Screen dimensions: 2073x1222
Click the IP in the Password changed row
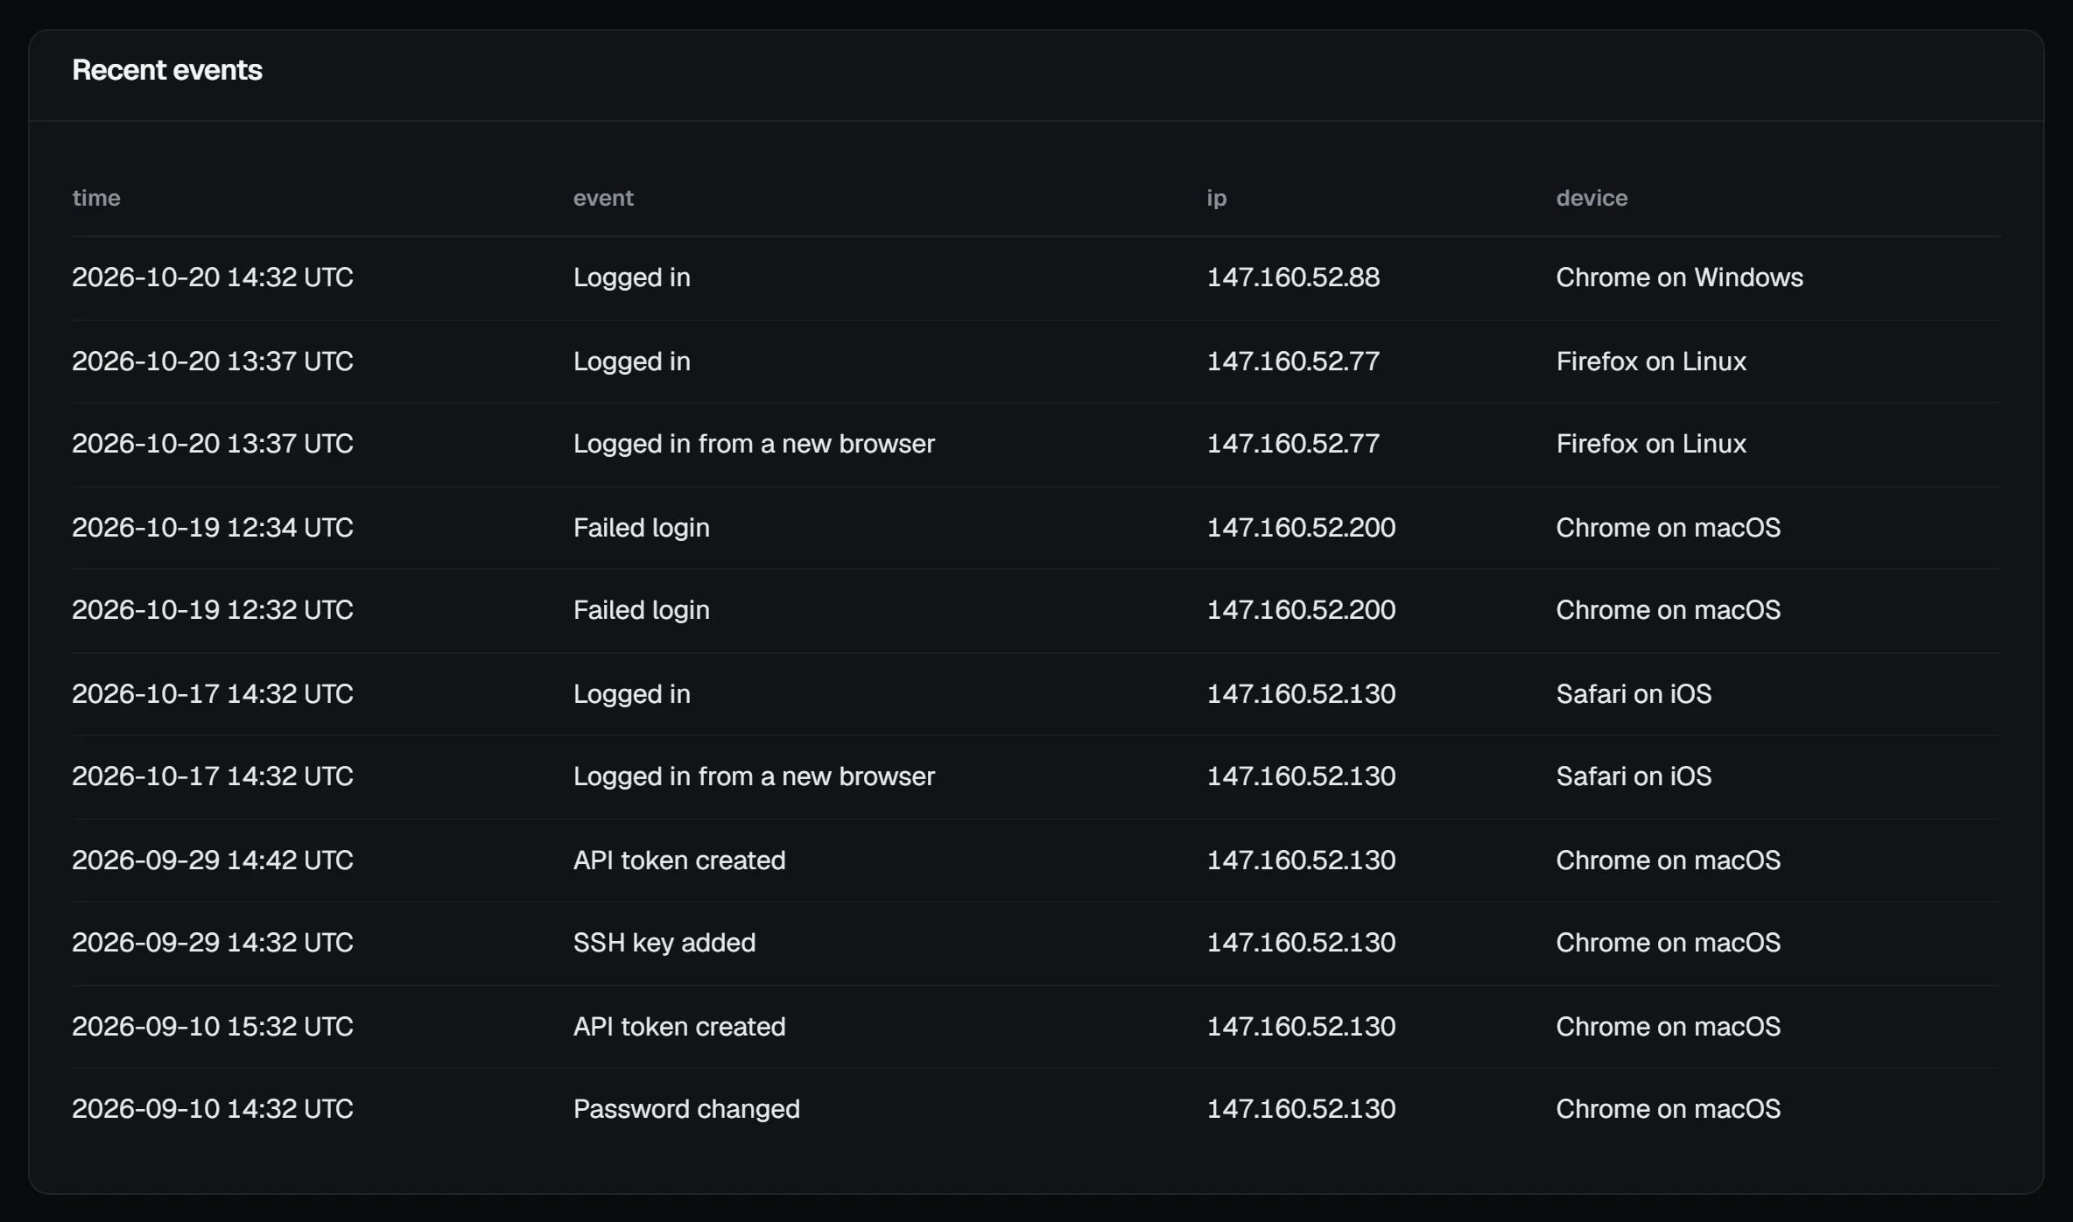click(x=1301, y=1109)
